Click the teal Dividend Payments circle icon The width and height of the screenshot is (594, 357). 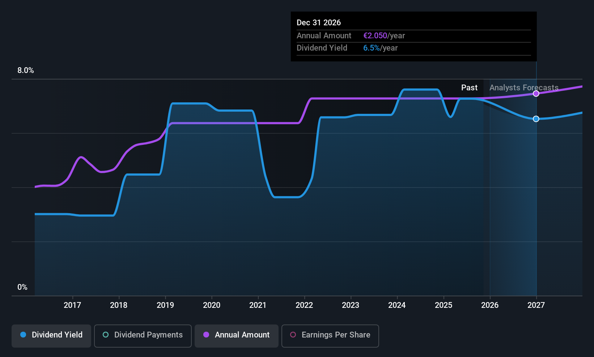106,335
